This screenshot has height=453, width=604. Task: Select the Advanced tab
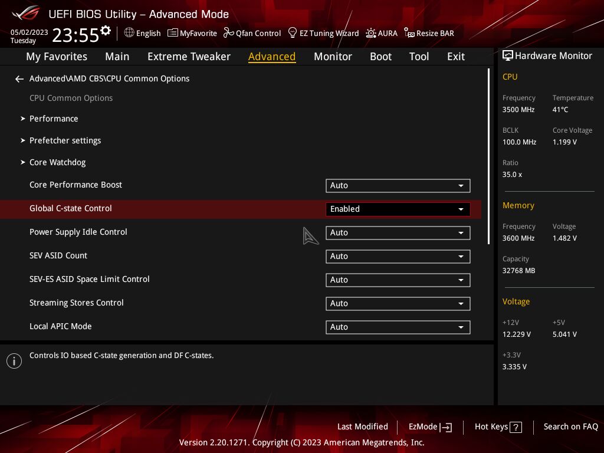click(272, 57)
